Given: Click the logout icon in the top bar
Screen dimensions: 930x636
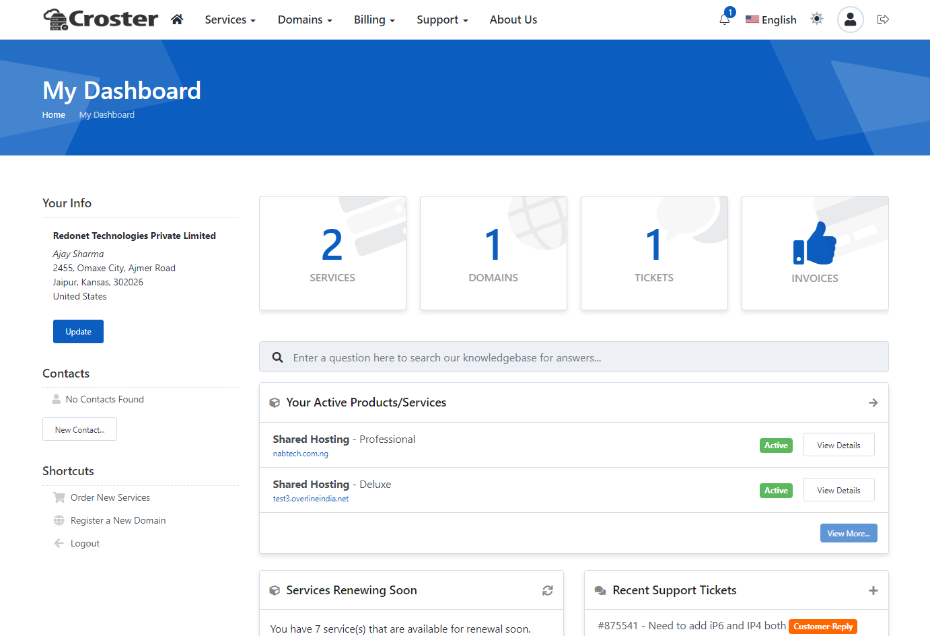Looking at the screenshot, I should click(x=883, y=20).
